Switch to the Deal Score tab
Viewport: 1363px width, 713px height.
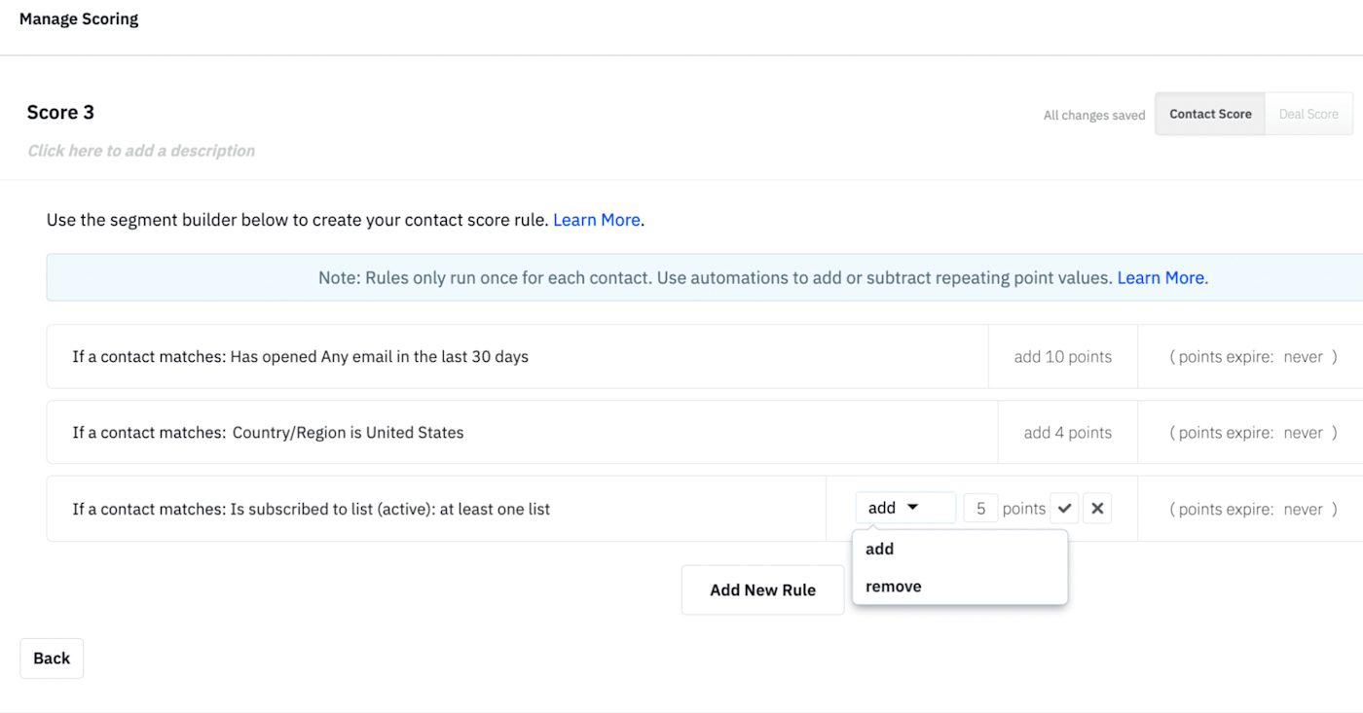pyautogui.click(x=1308, y=114)
